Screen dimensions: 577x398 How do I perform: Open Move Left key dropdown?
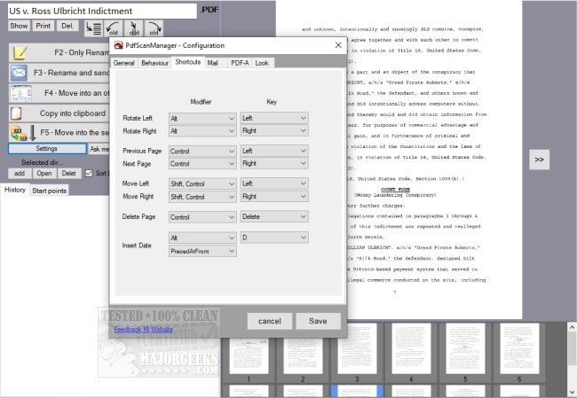(x=274, y=183)
